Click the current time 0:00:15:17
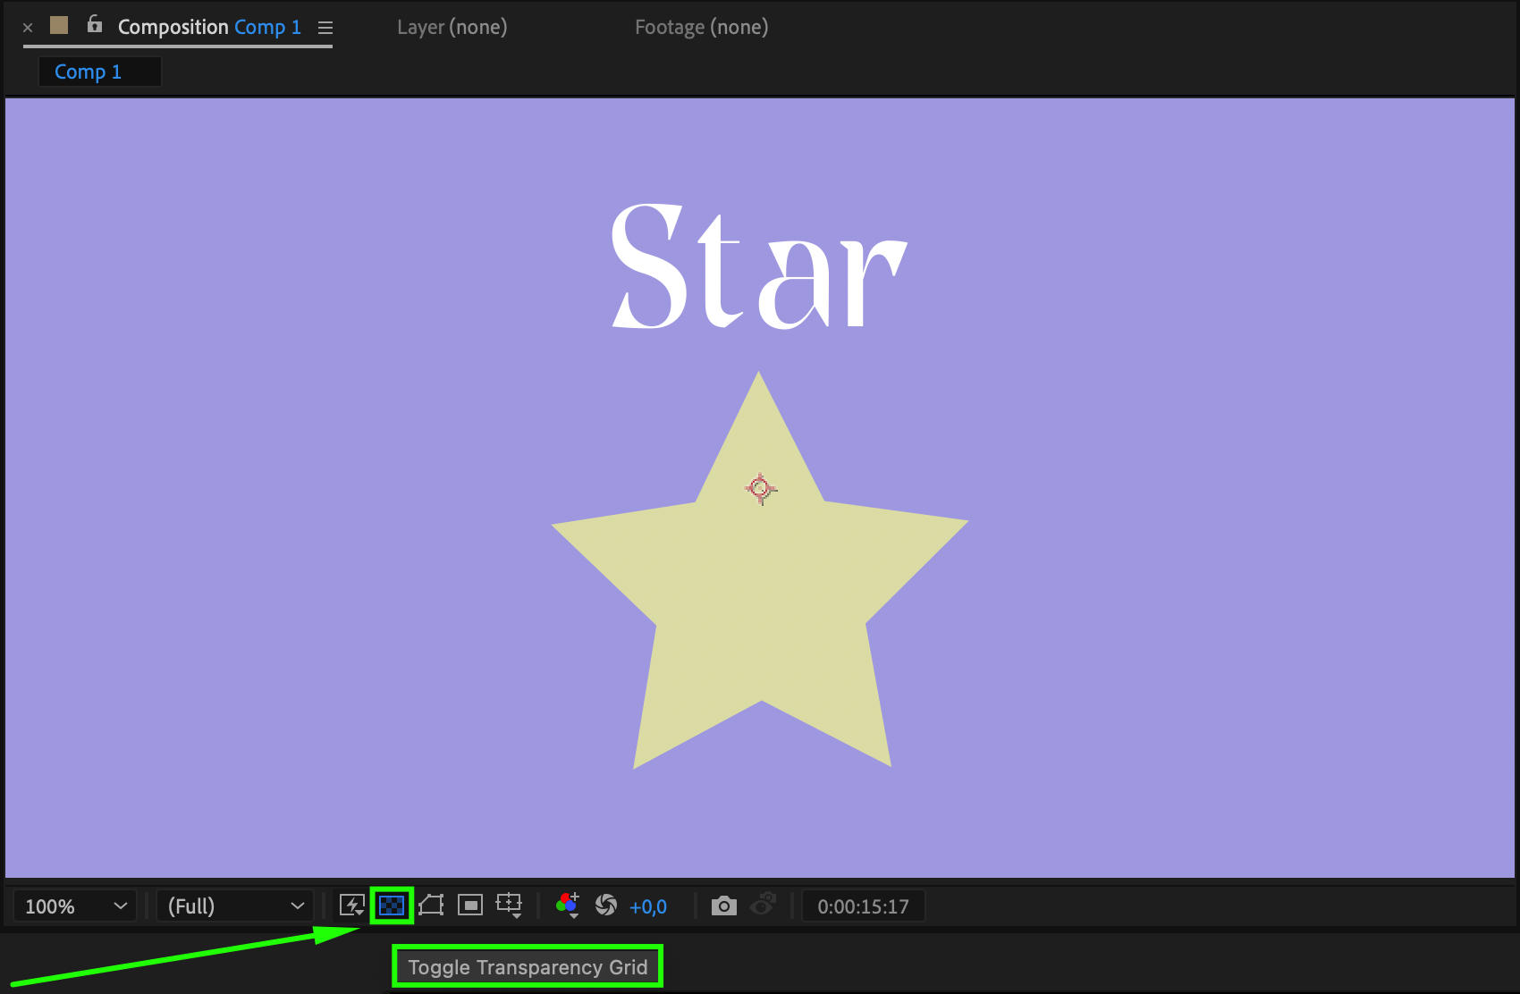This screenshot has width=1520, height=994. 863,906
